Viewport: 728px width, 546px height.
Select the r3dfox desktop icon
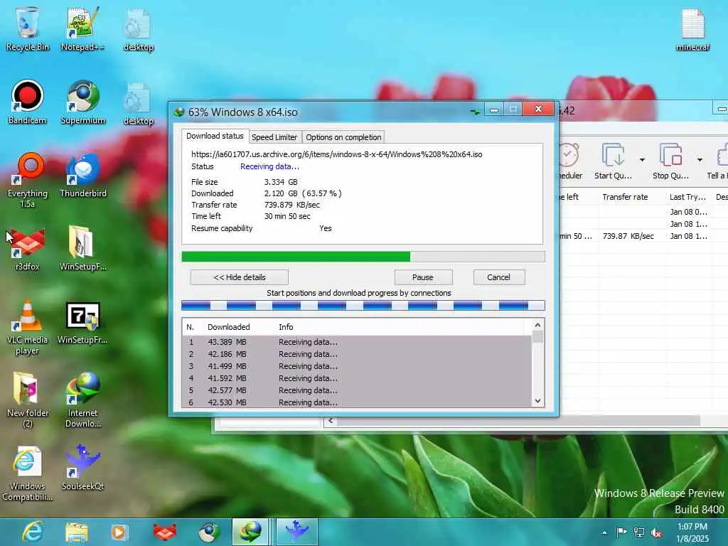[27, 249]
